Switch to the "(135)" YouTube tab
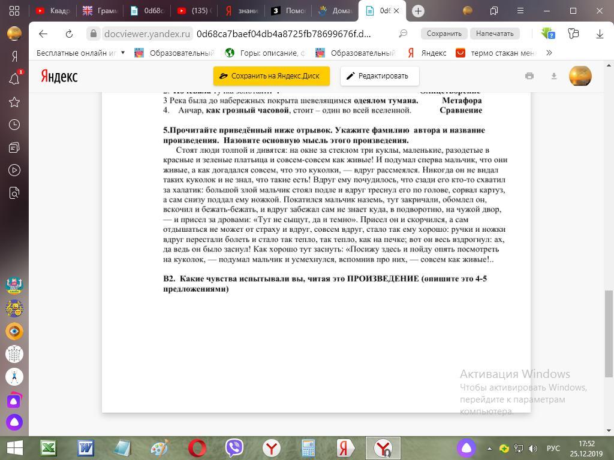The height and width of the screenshot is (460, 614). [194, 11]
